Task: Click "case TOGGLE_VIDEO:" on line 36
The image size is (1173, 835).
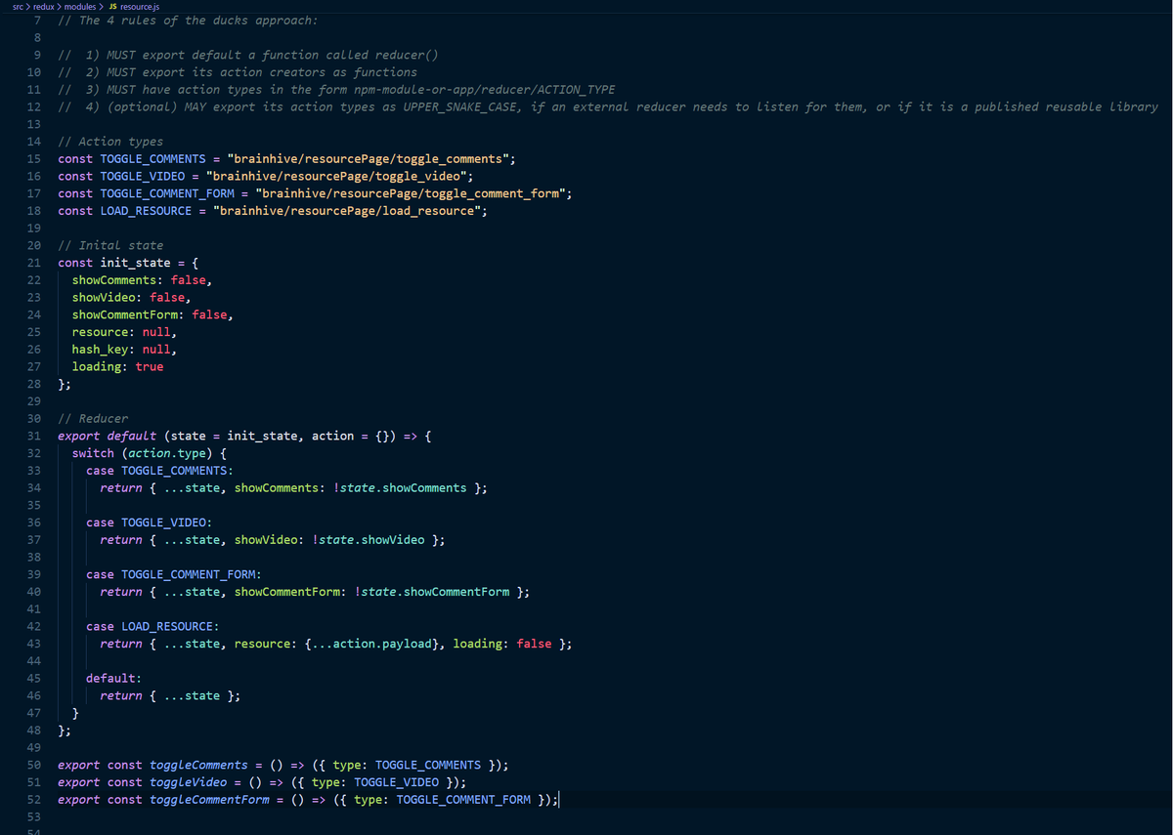Action: (149, 522)
